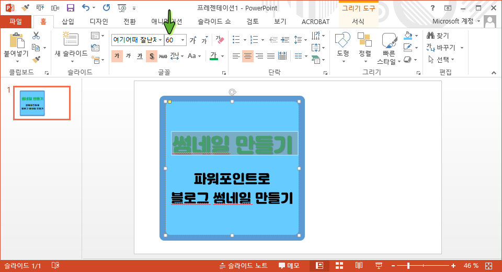The height and width of the screenshot is (272, 502).
Task: Open the numbering dropdown arrow
Action: [263, 40]
